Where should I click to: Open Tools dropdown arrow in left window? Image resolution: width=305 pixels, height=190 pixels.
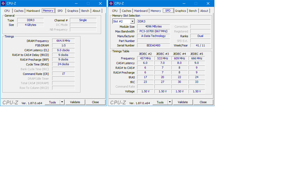62,102
